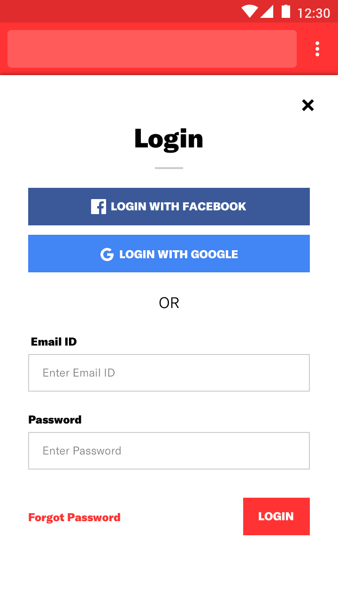338x601 pixels.
Task: Click the Password field label
Action: point(55,420)
